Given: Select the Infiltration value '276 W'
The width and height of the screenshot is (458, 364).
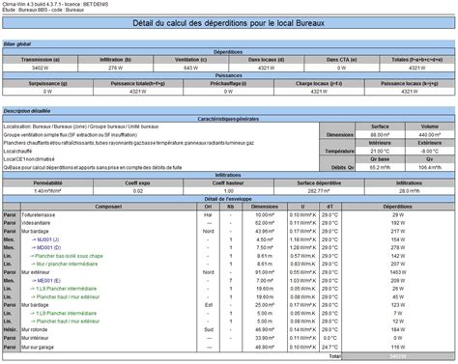Looking at the screenshot, I should (x=115, y=68).
